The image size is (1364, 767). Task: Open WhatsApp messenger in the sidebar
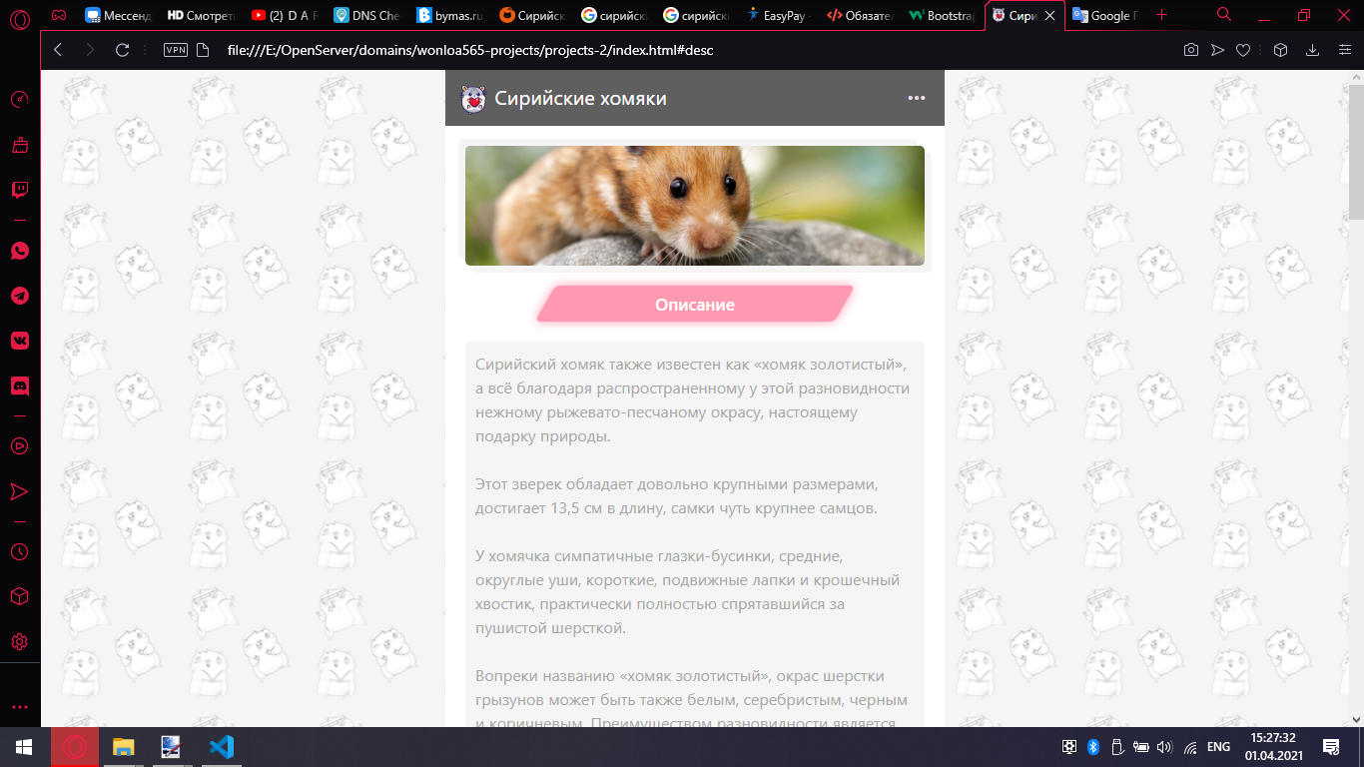pos(20,251)
